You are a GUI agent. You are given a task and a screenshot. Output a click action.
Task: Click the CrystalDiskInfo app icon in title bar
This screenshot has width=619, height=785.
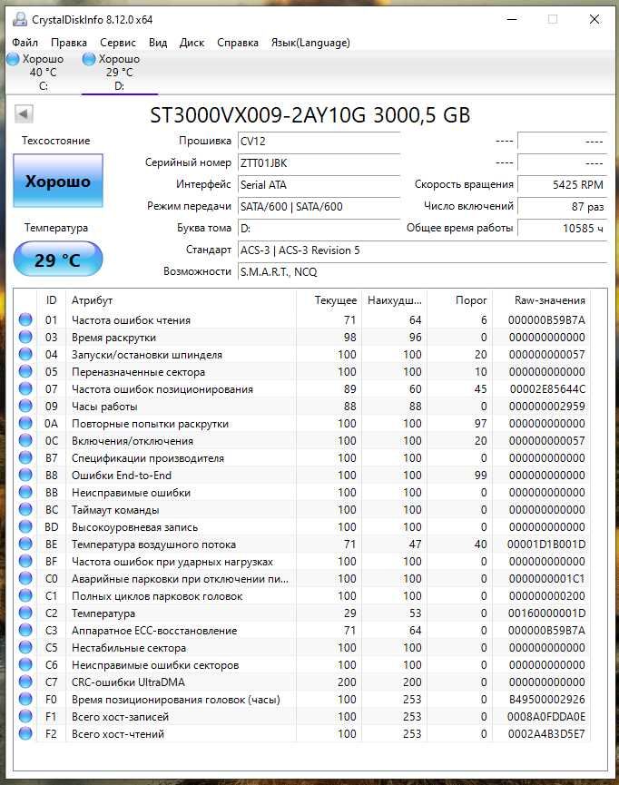[x=20, y=20]
